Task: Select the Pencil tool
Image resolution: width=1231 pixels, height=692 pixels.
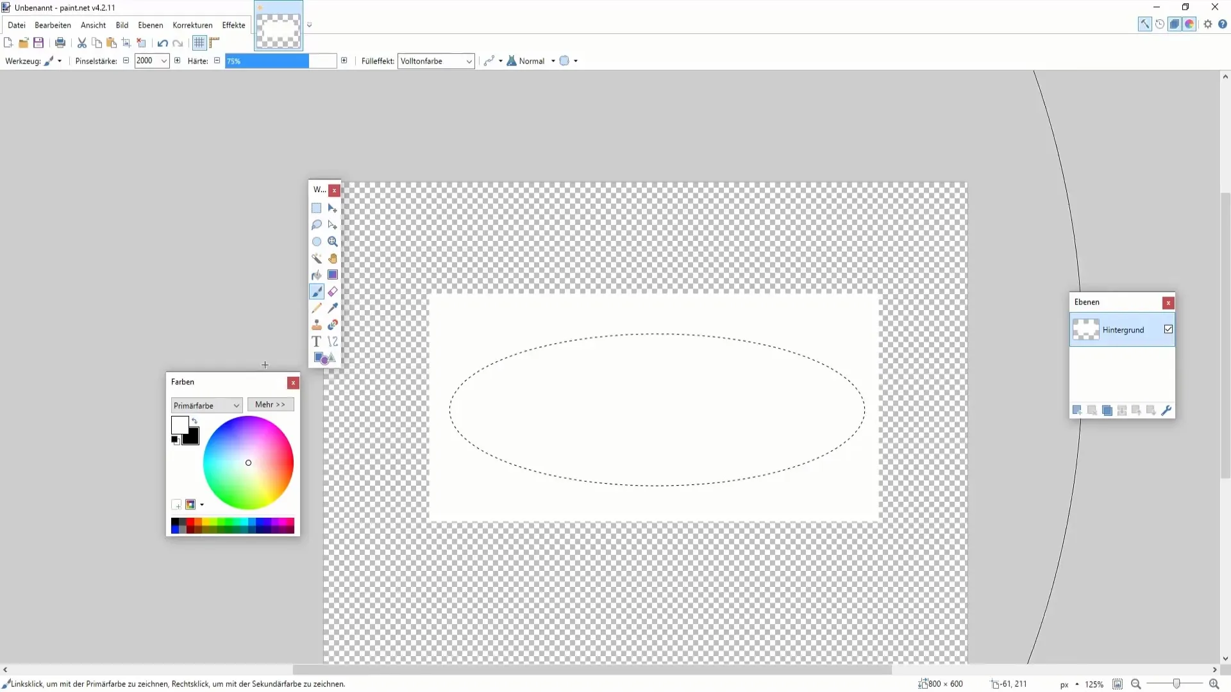Action: (x=317, y=308)
